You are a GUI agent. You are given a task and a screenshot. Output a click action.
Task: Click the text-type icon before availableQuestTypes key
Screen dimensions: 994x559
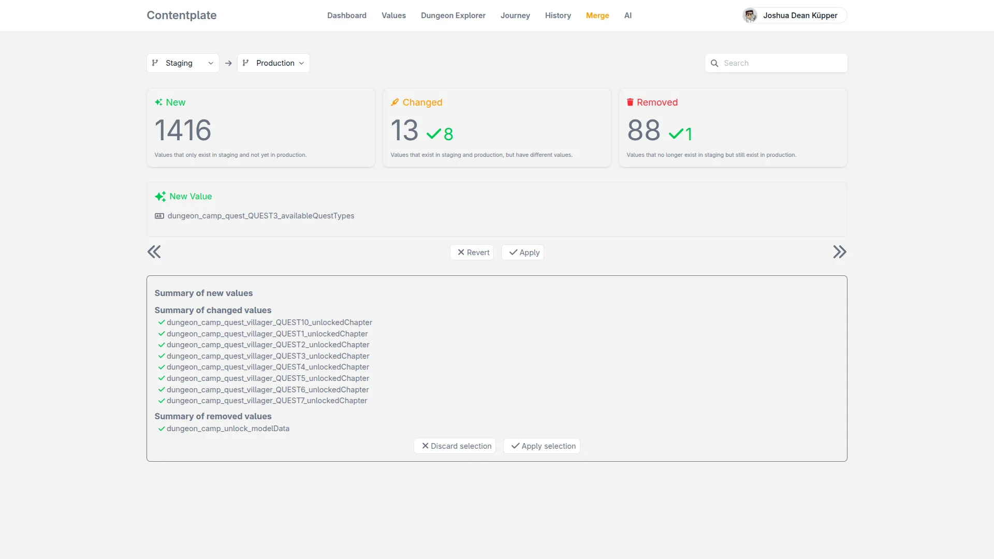(159, 216)
